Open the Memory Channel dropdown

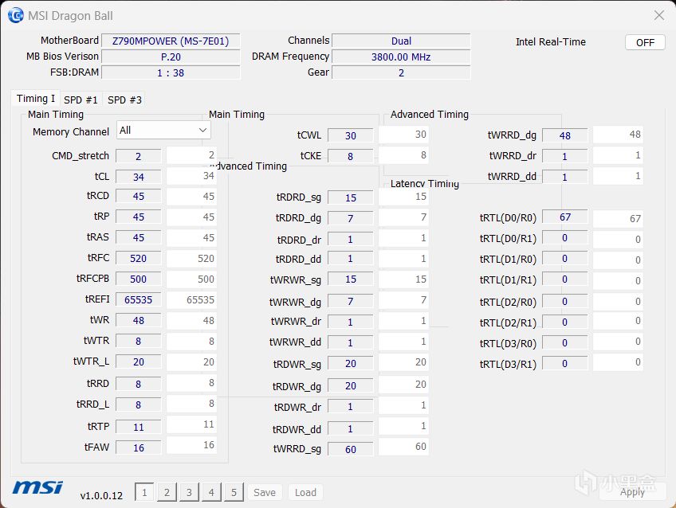pyautogui.click(x=163, y=130)
